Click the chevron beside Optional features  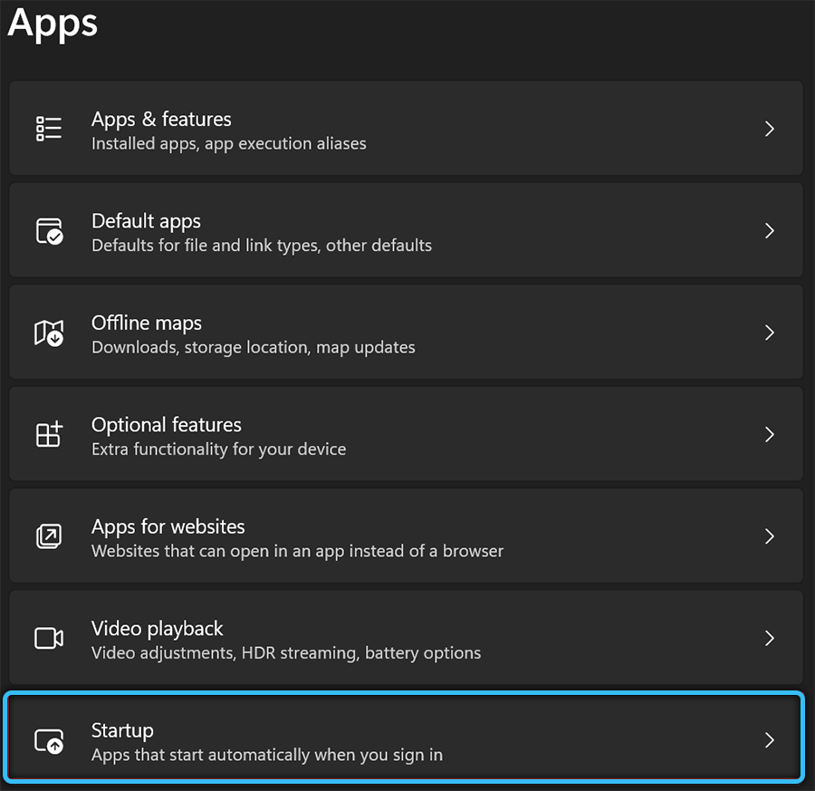coord(769,435)
